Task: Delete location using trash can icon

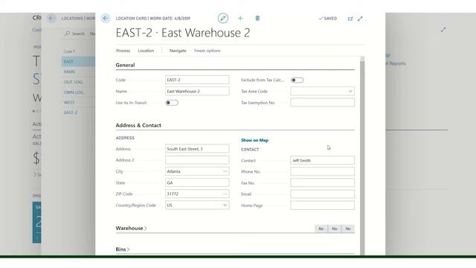Action: coord(257,18)
